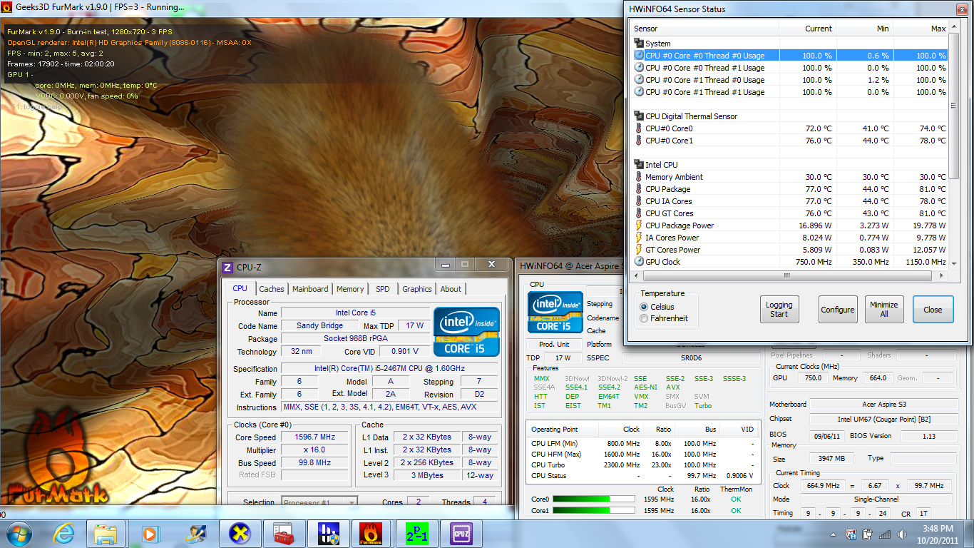Select the CPU #0 Core #0 Thread #0 Usage row

click(704, 56)
